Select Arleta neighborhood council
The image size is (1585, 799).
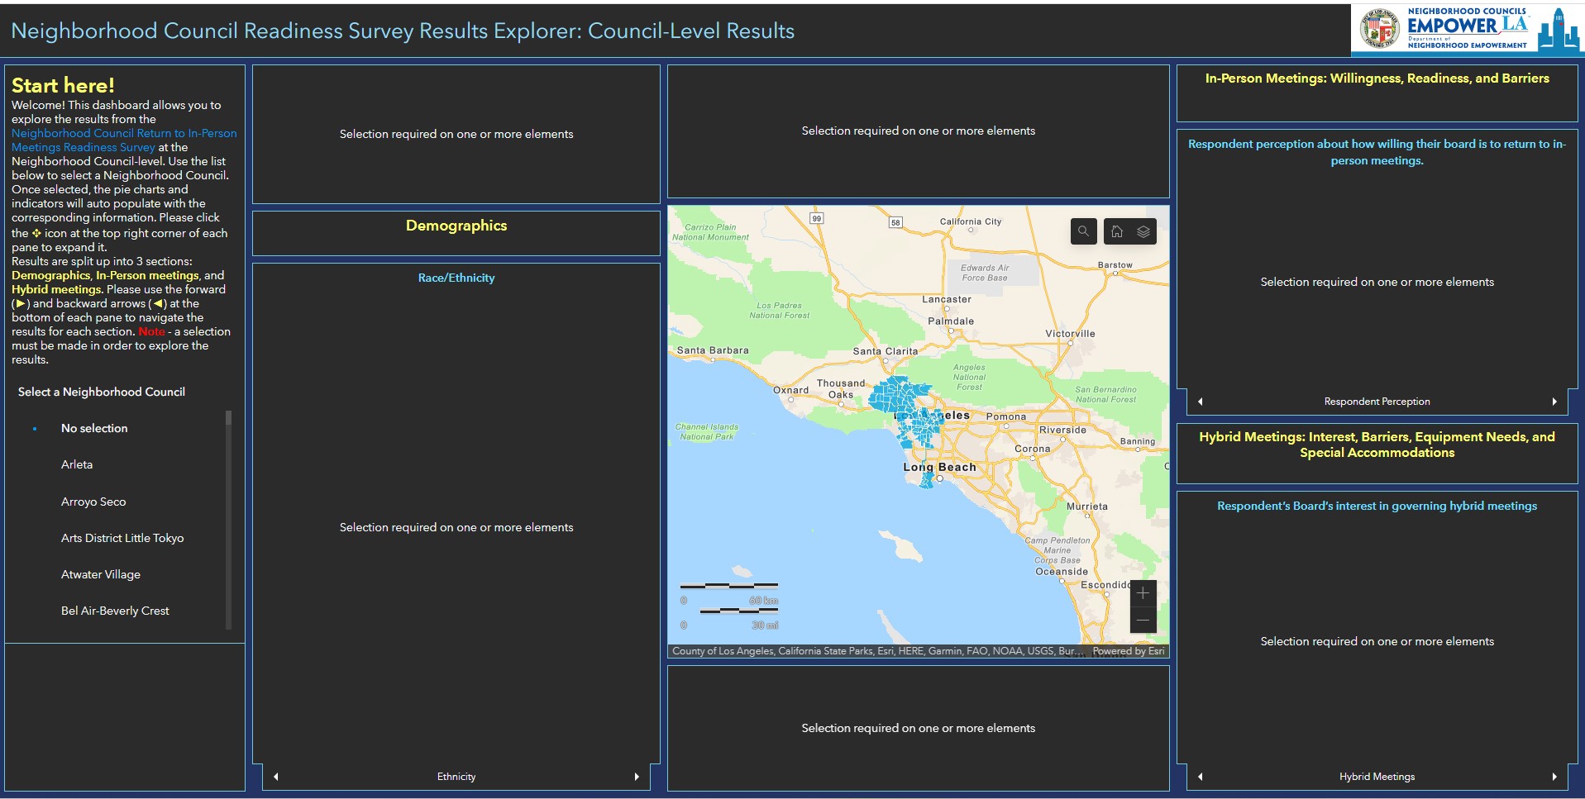[x=77, y=464]
